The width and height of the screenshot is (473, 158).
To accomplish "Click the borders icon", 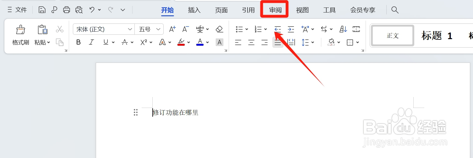I will [350, 42].
